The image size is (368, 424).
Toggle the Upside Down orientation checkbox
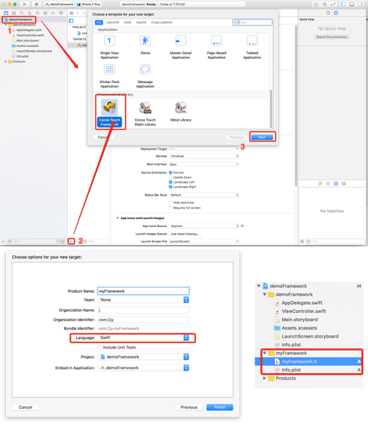click(x=170, y=178)
